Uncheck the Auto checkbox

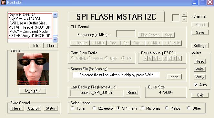tap(196, 85)
